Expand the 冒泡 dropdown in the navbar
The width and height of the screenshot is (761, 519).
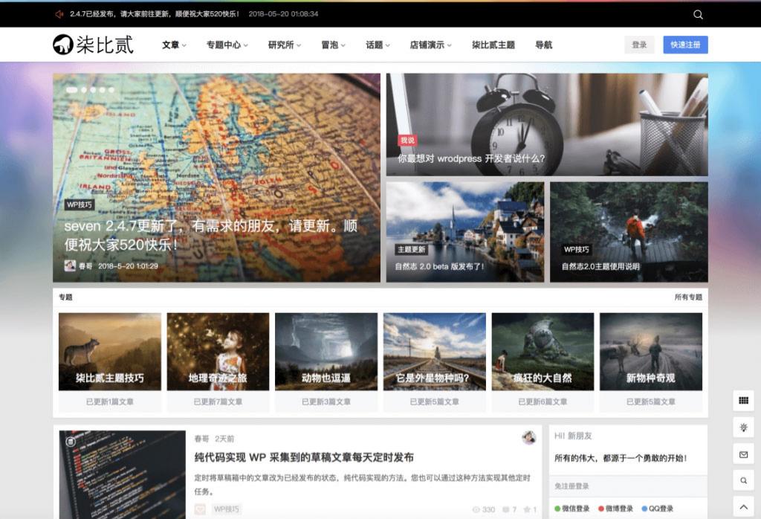coord(330,45)
